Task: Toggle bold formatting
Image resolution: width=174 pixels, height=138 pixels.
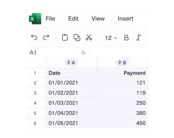Action: (x=126, y=38)
